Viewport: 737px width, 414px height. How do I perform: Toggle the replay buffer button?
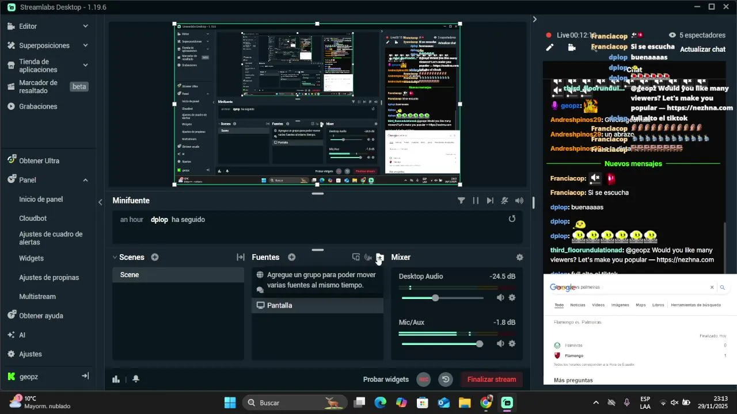coord(445,379)
